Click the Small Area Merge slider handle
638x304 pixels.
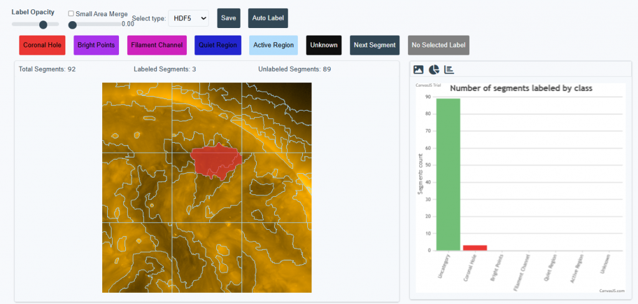click(72, 24)
